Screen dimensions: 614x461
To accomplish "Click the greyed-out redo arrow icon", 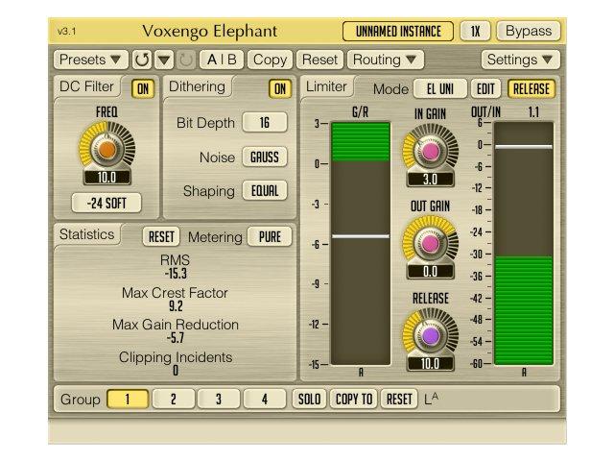I will [x=186, y=60].
